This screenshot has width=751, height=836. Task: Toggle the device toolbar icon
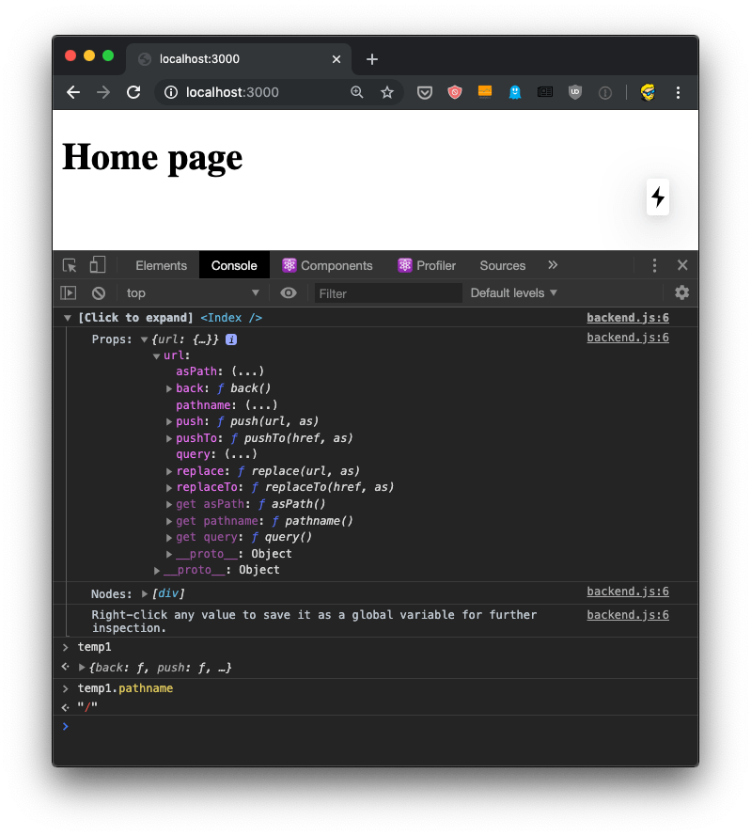[98, 265]
